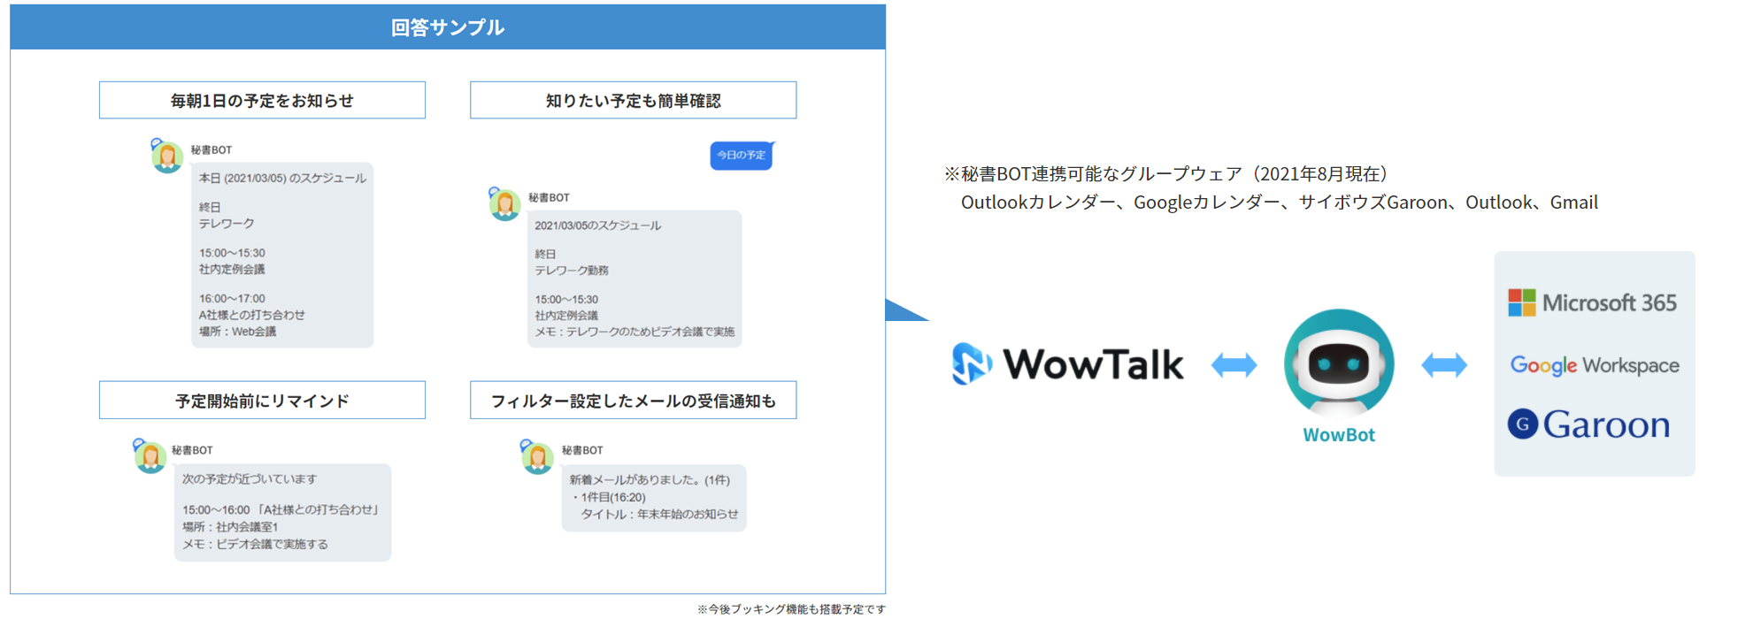This screenshot has height=619, width=1738.
Task: Click the WowTalk wordmark text
Action: tap(1093, 364)
